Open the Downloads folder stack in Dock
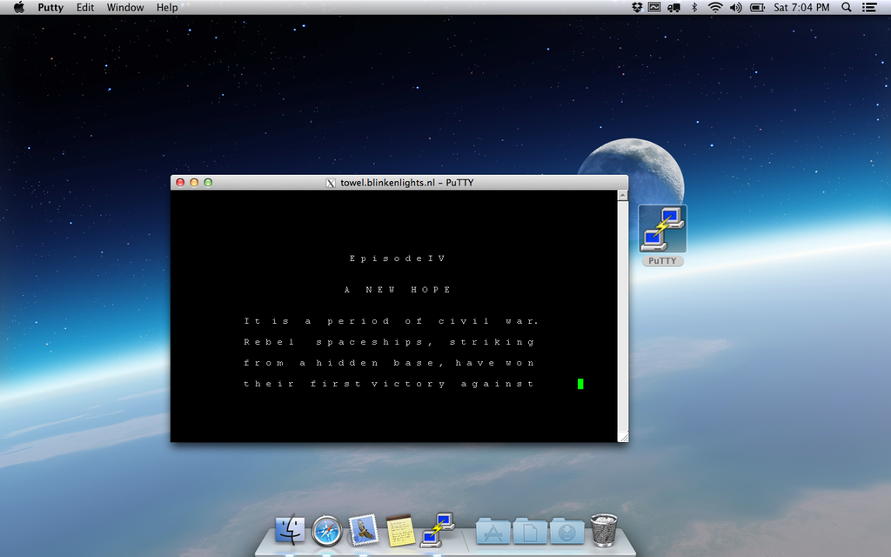The height and width of the screenshot is (557, 891). click(x=566, y=532)
